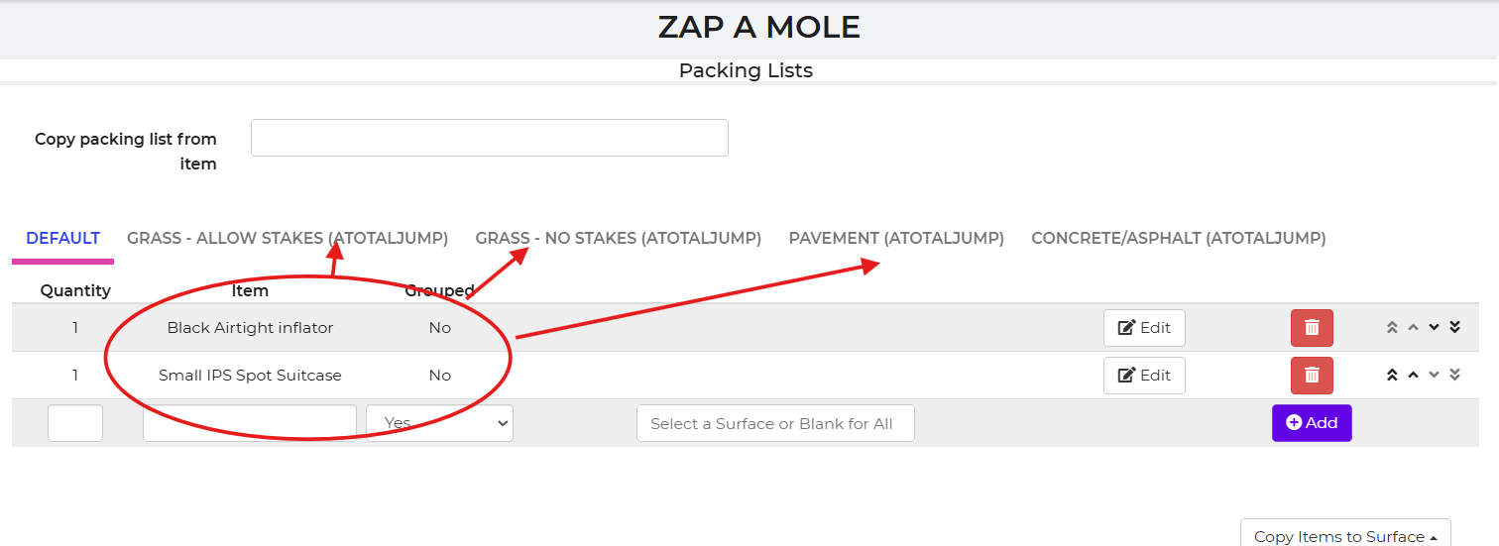Select the GRASS - NO STAKES tab
The image size is (1499, 546).
pos(618,239)
